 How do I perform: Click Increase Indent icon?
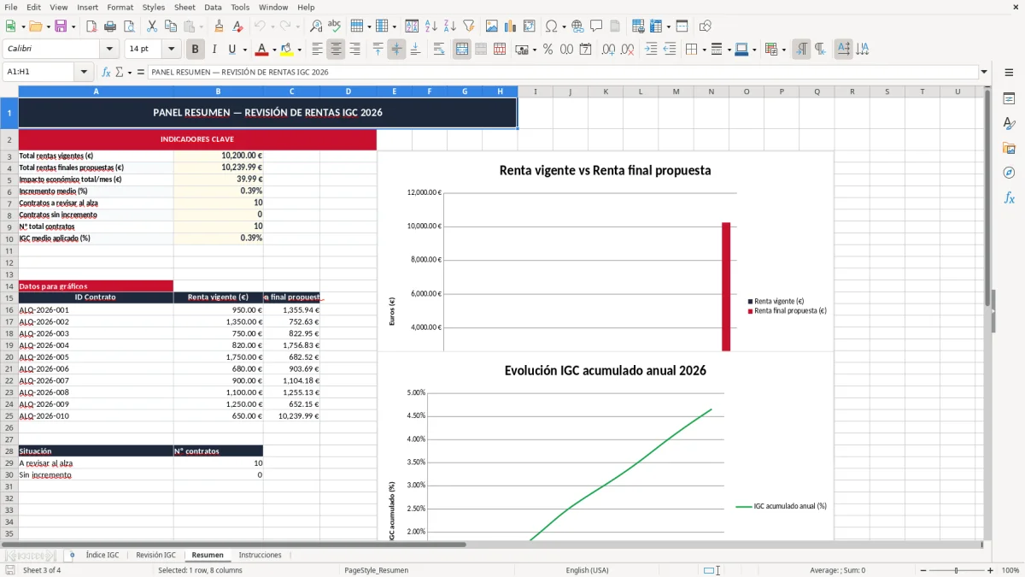(651, 50)
